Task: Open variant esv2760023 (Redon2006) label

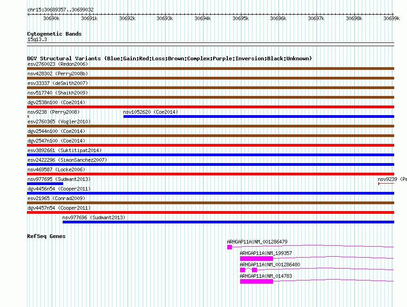Action: tap(58, 64)
